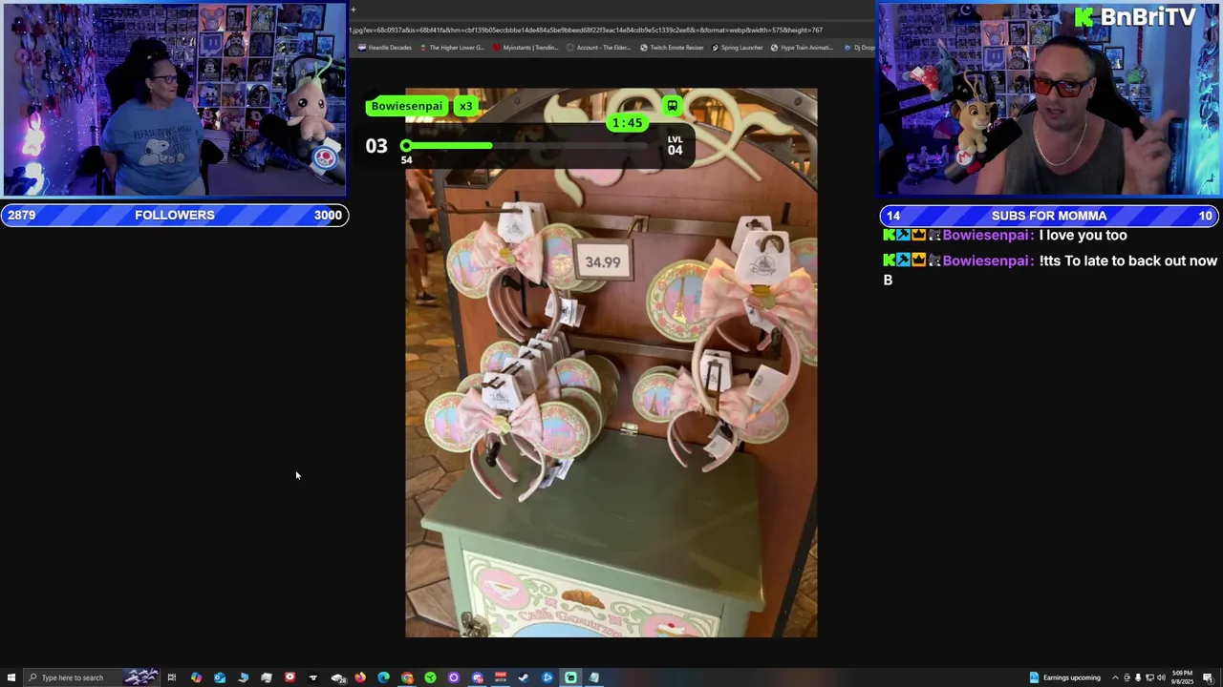Open Google Chrome from the taskbar

coord(407,677)
